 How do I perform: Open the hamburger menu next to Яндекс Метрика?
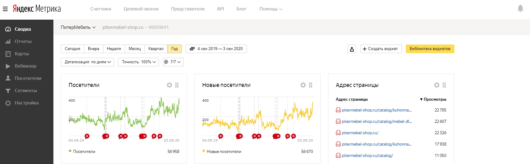click(5, 9)
